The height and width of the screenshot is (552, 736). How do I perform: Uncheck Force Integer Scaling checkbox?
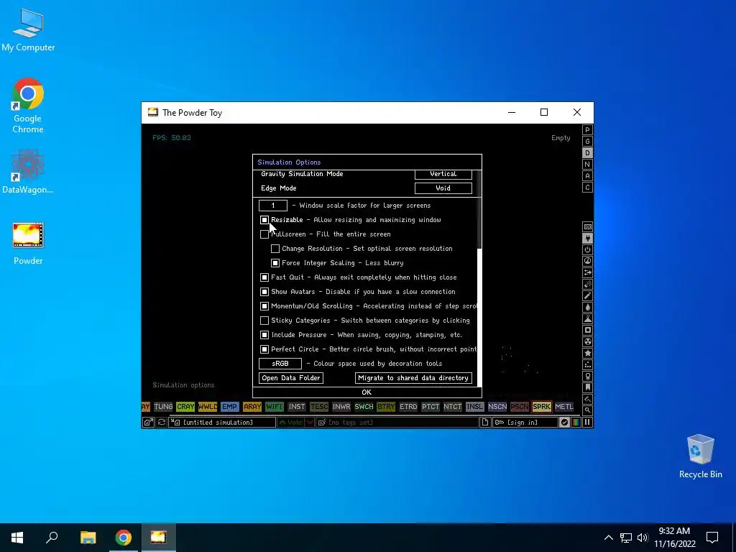point(275,263)
